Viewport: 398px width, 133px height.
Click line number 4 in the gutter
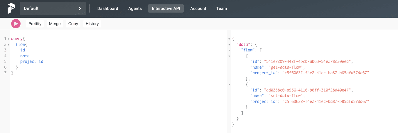[5, 56]
